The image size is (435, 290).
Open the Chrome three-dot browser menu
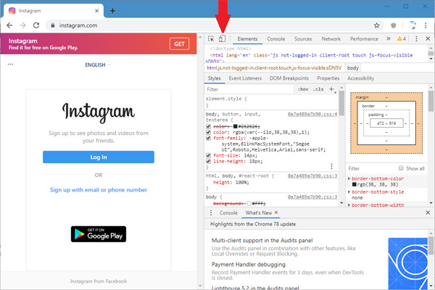pyautogui.click(x=426, y=25)
